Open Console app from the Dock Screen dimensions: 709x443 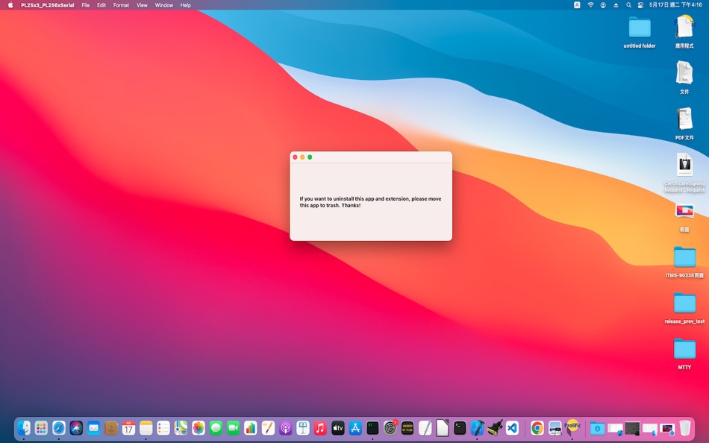tap(407, 427)
